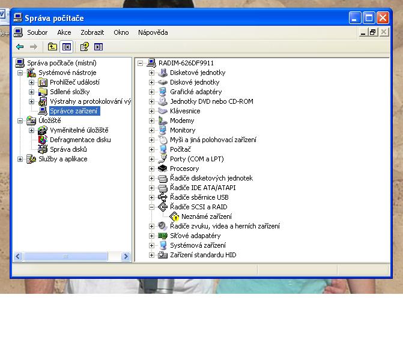Select Řadiče IDE ATA/ATAPI label
This screenshot has height=346, width=403.
(x=203, y=188)
